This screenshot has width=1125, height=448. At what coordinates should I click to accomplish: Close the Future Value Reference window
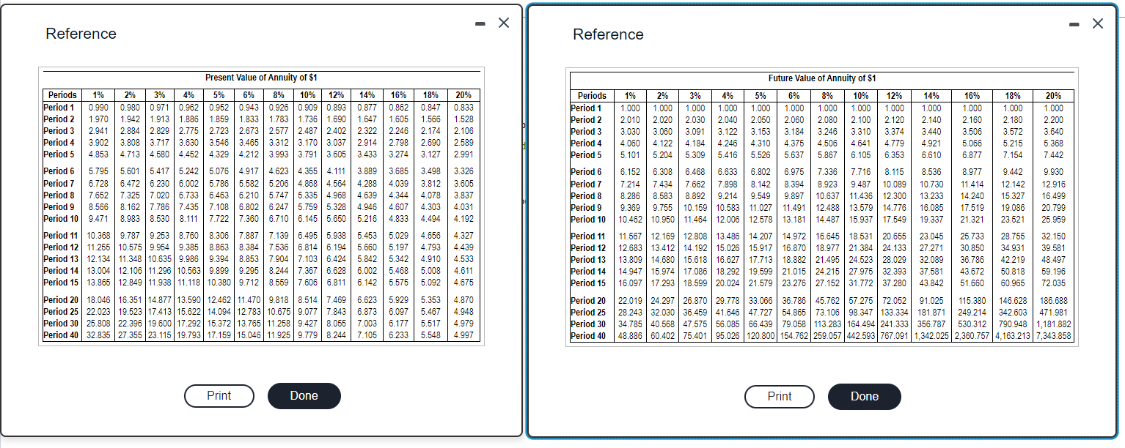pos(1098,23)
